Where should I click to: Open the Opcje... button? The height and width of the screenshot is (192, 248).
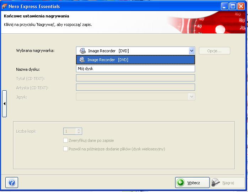click(x=214, y=51)
